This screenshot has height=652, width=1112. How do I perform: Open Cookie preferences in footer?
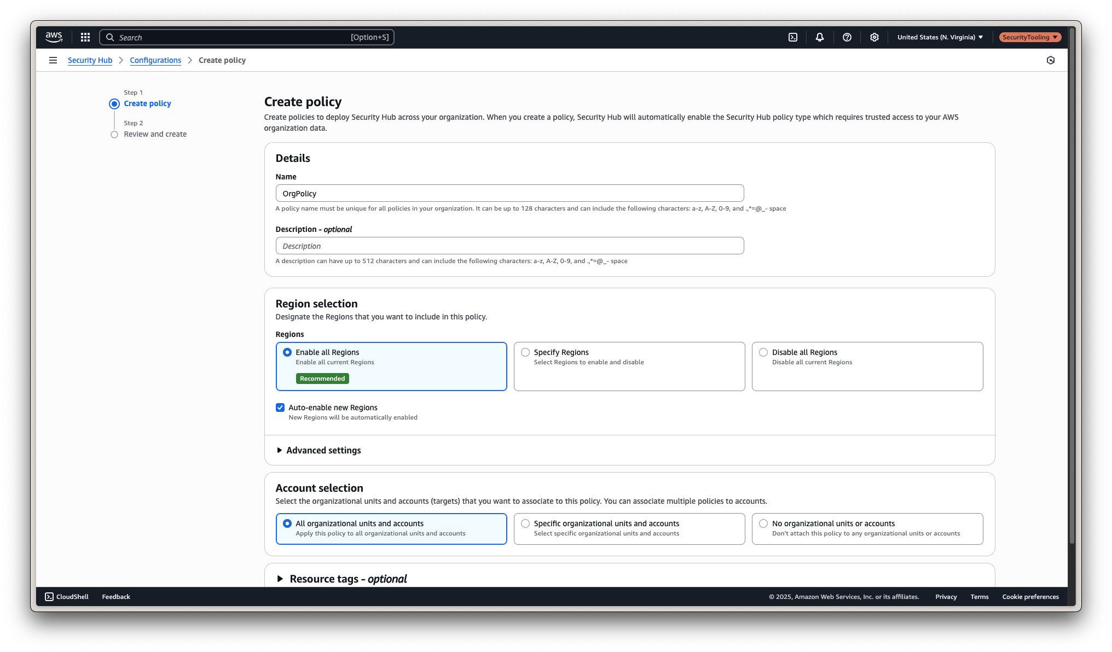pos(1030,597)
